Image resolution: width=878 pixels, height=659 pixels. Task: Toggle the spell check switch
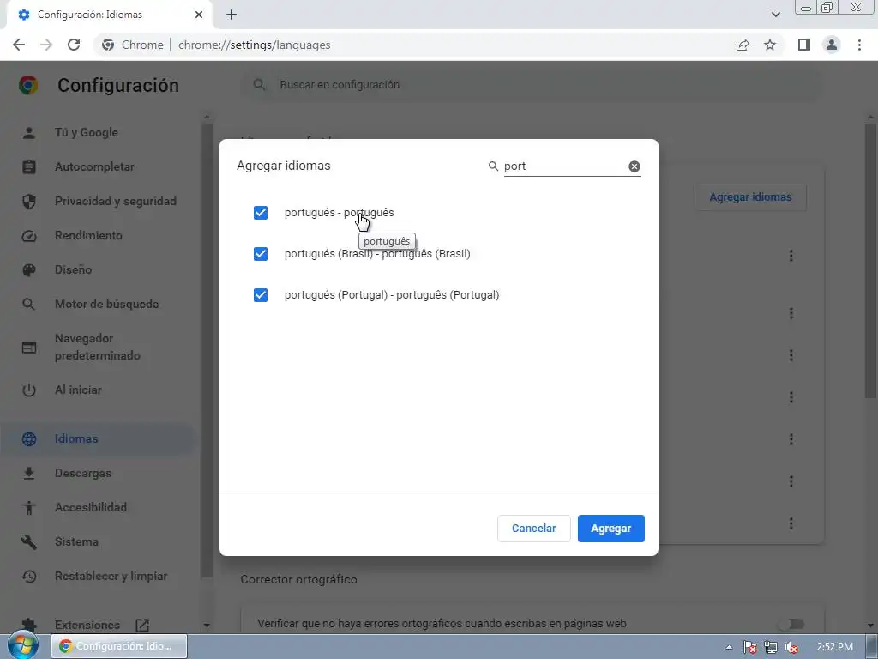point(792,624)
